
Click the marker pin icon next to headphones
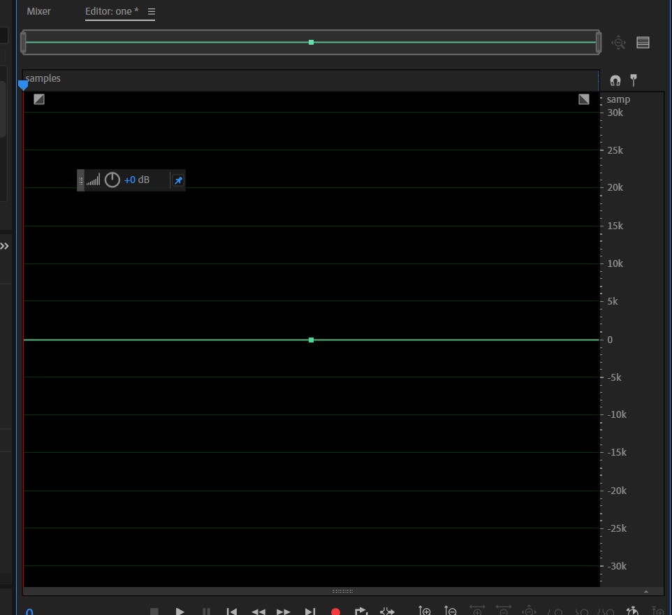click(x=634, y=80)
